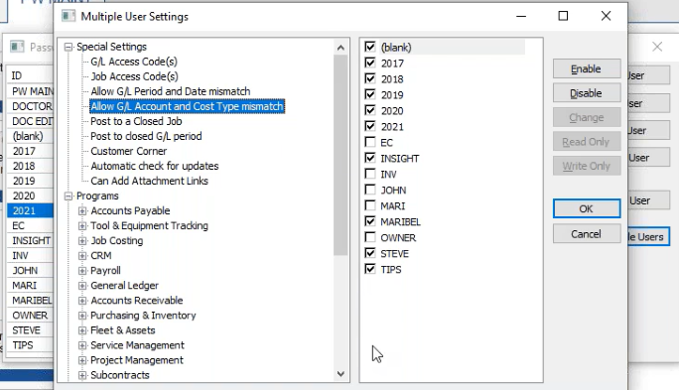
Task: Close the background Password window
Action: (x=657, y=47)
